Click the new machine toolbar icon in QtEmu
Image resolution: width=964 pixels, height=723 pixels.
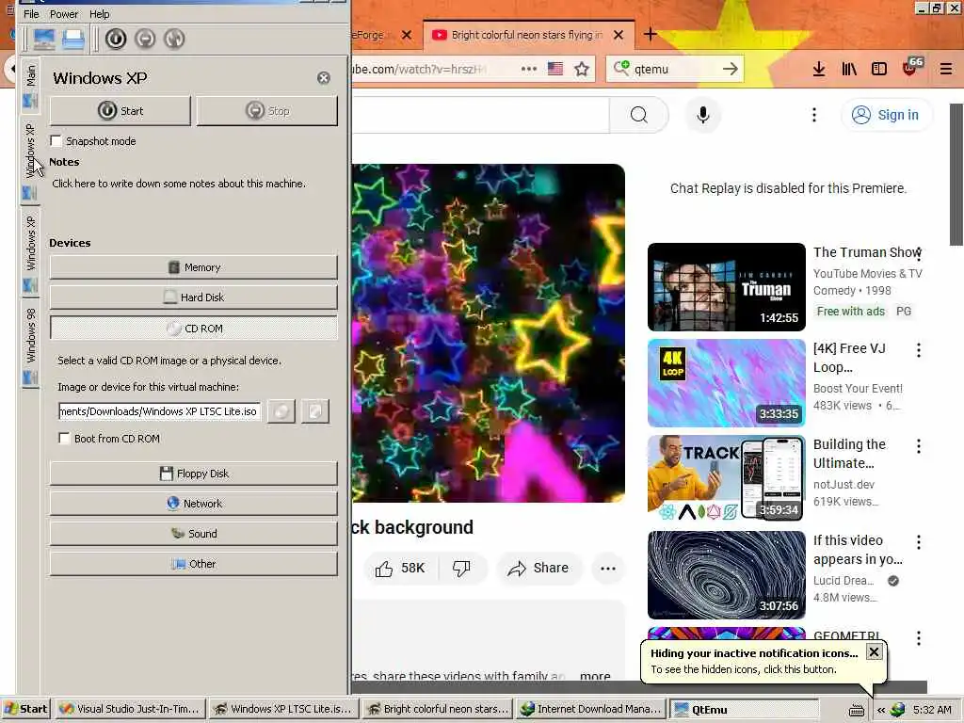tap(43, 40)
